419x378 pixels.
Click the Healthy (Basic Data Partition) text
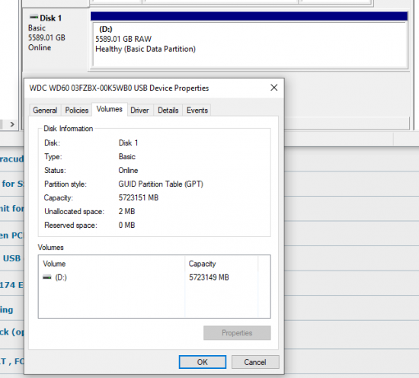[146, 49]
